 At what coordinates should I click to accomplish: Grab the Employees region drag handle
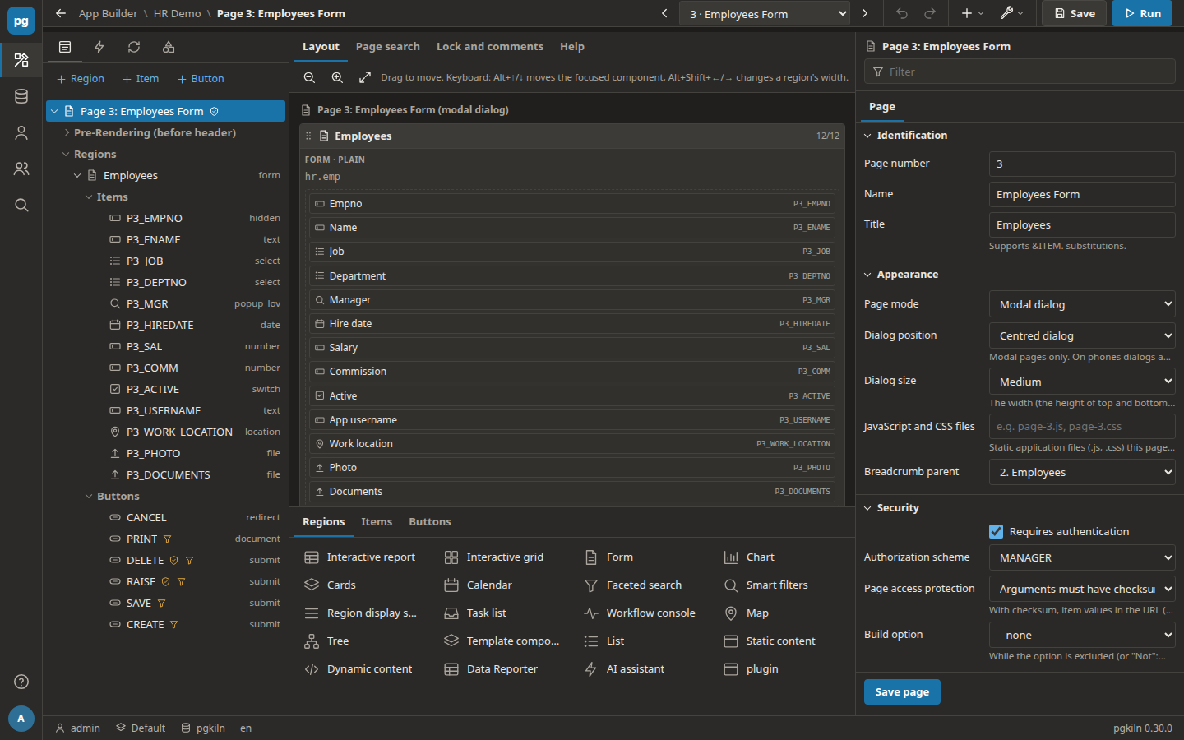[308, 136]
